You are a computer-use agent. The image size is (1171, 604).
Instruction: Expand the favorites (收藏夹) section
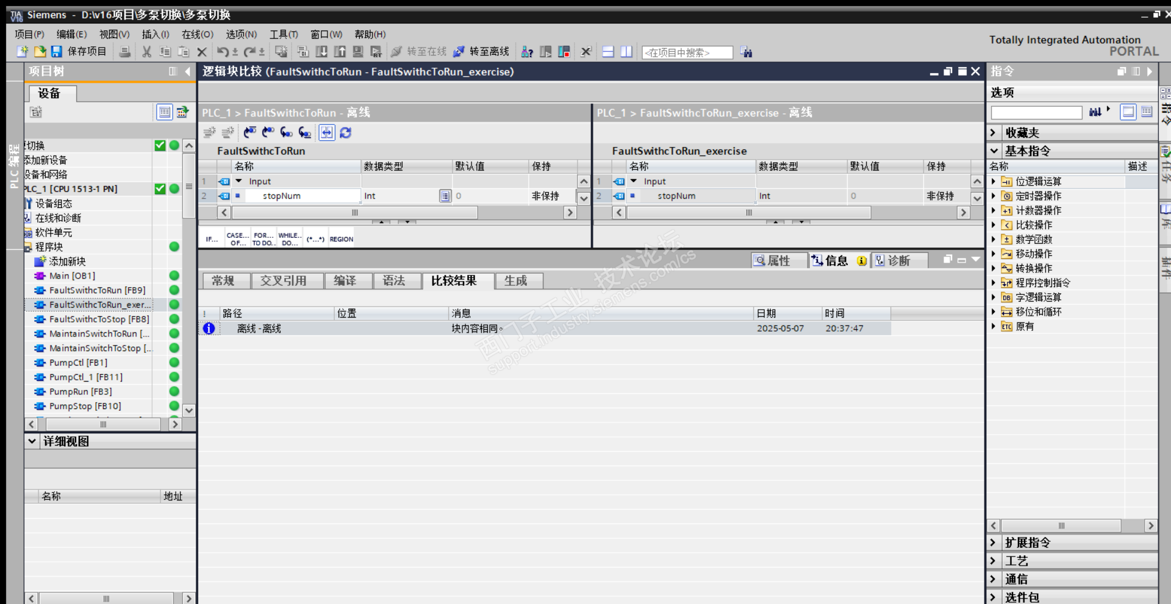[993, 132]
